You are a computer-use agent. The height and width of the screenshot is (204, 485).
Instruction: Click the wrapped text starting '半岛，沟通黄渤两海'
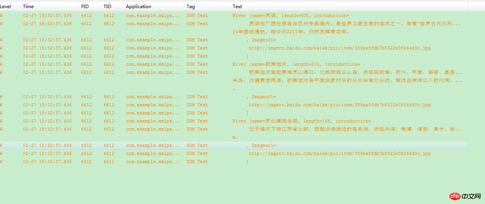point(348,80)
